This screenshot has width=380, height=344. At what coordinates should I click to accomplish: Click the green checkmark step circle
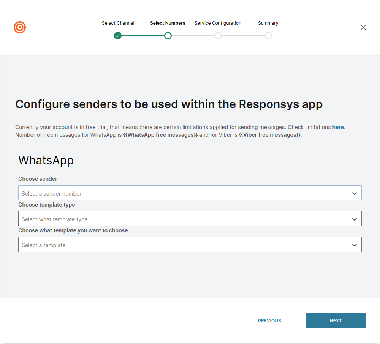(118, 36)
